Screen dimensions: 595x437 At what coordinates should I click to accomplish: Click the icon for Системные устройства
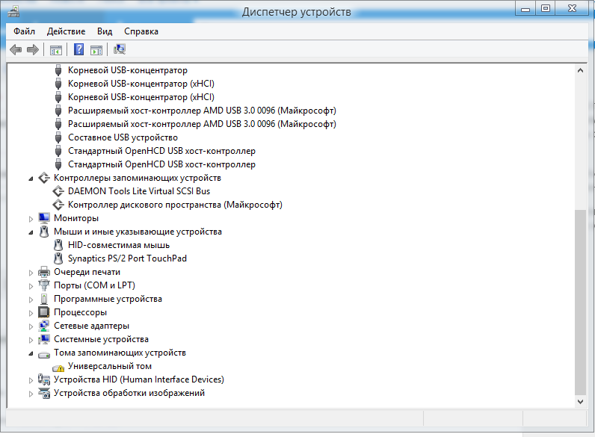coord(44,339)
